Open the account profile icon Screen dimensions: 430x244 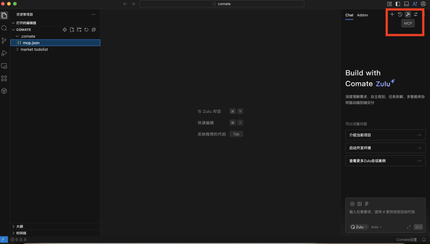pyautogui.click(x=423, y=4)
